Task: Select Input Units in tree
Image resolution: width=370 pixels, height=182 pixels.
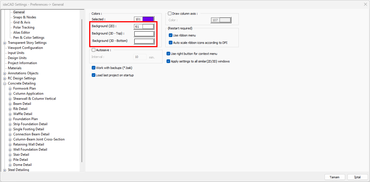Action: pos(16,53)
